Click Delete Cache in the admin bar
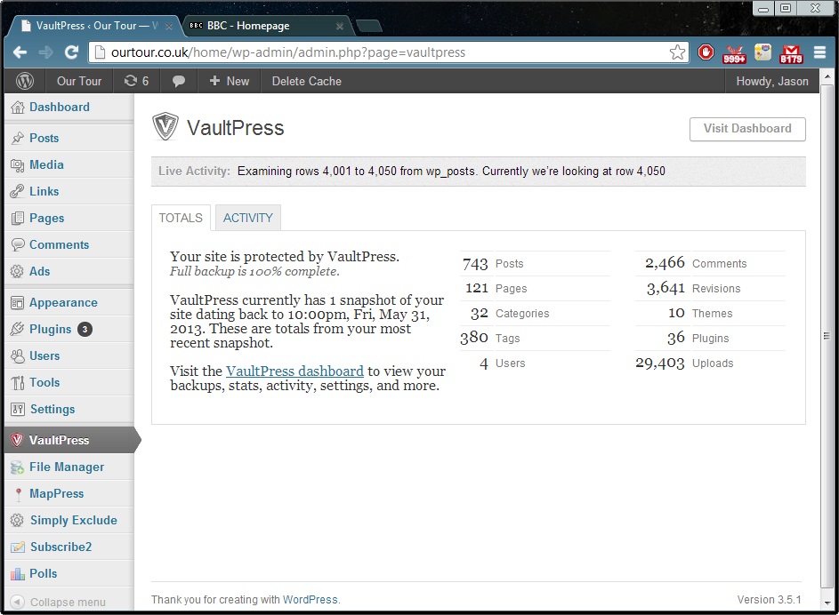This screenshot has width=839, height=615. pyautogui.click(x=306, y=81)
